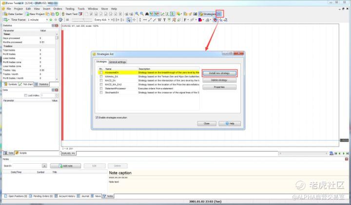Switch to the Symbols panel tab
Image resolution: width=351 pixels, height=205 pixels.
pyautogui.click(x=11, y=85)
